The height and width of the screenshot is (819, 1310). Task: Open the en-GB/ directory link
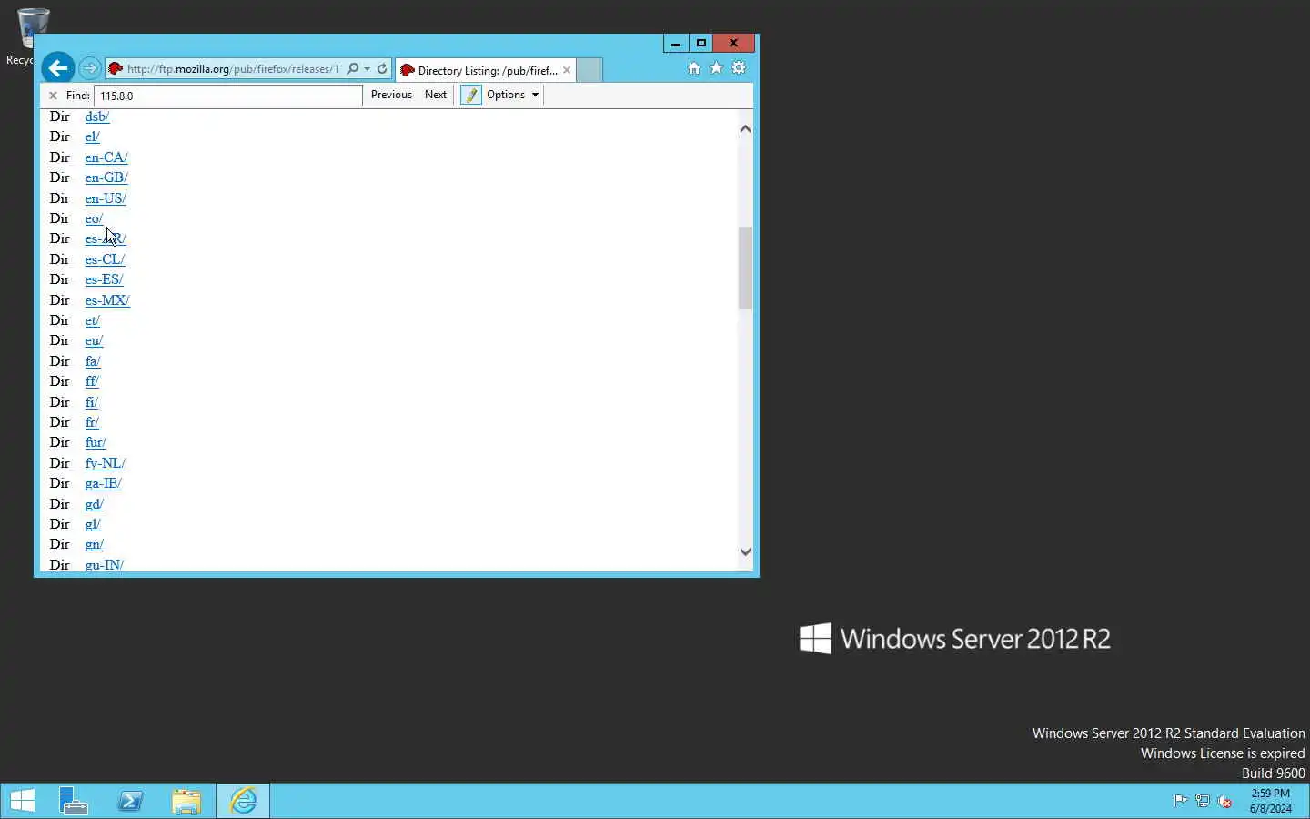106,177
